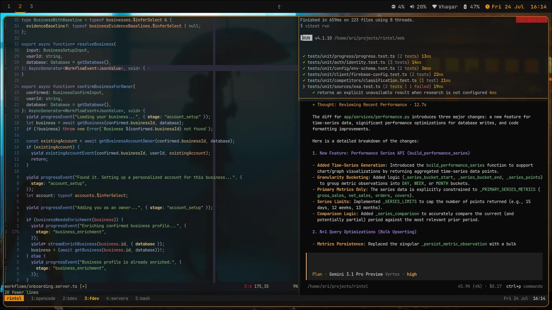Click the 45.9K (4%) token usage text

pyautogui.click(x=470, y=287)
